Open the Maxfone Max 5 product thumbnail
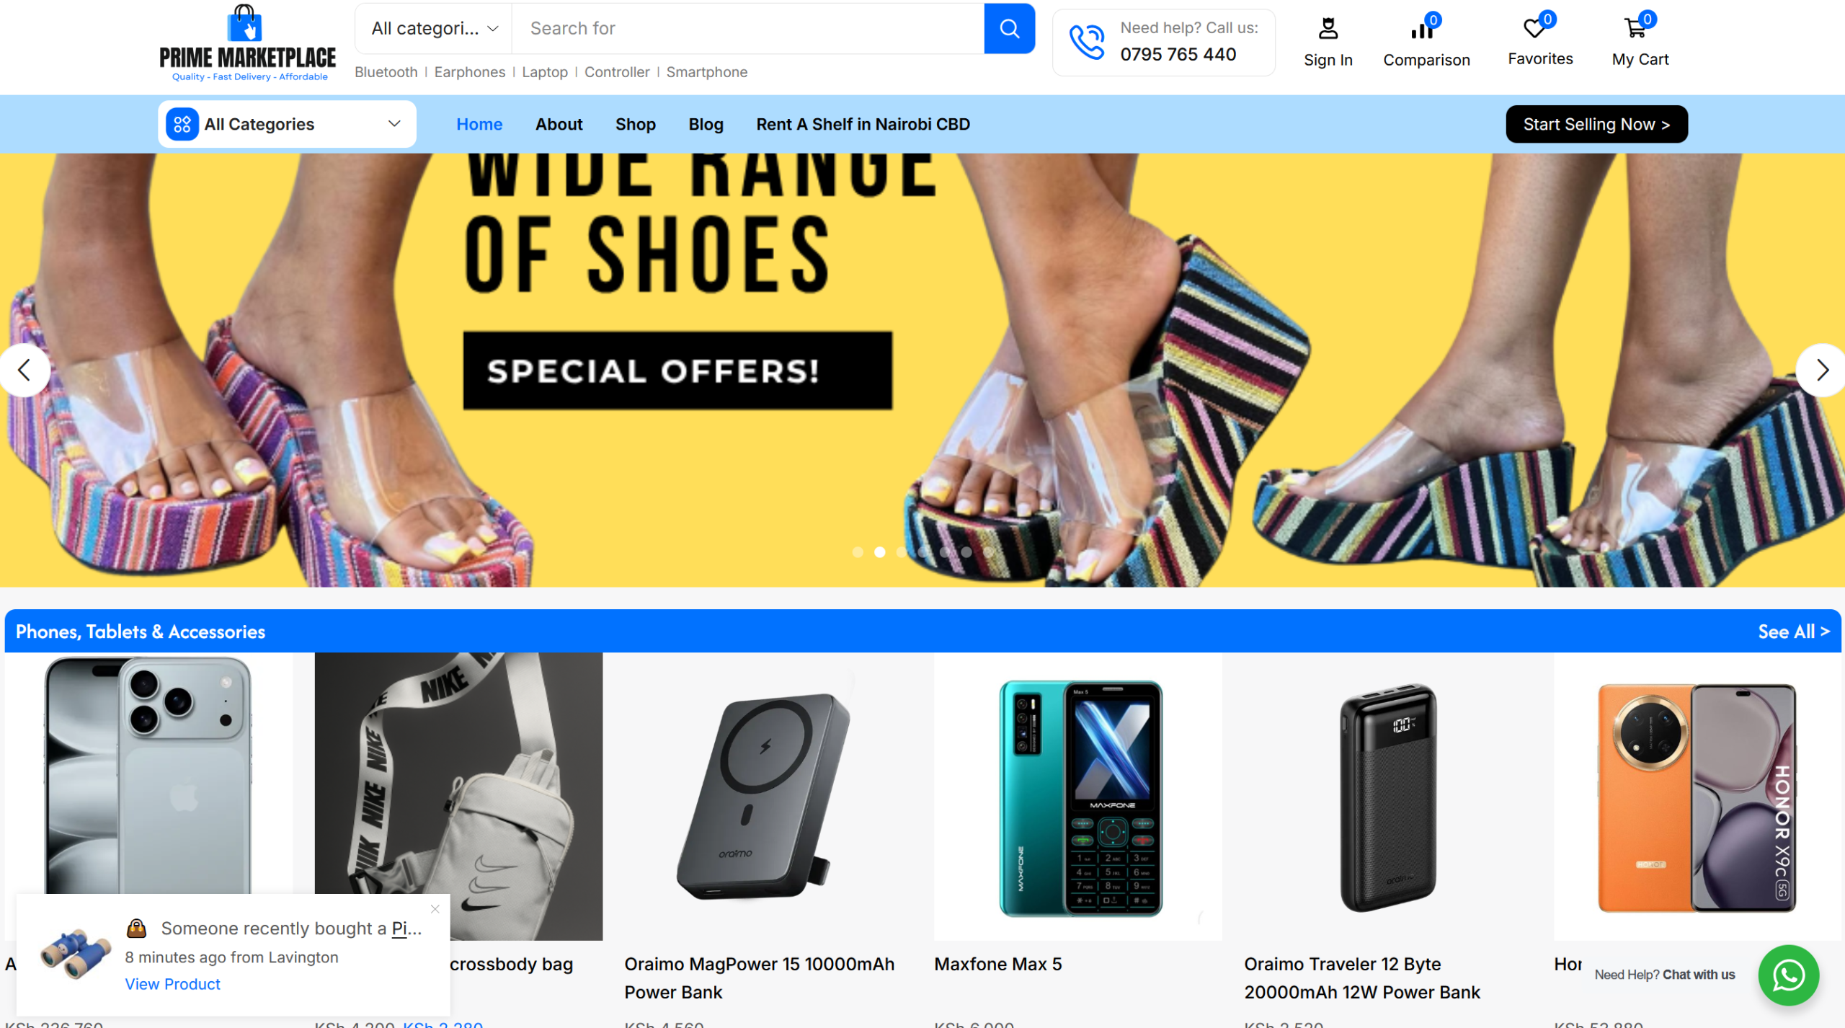The height and width of the screenshot is (1028, 1845). tap(1077, 797)
